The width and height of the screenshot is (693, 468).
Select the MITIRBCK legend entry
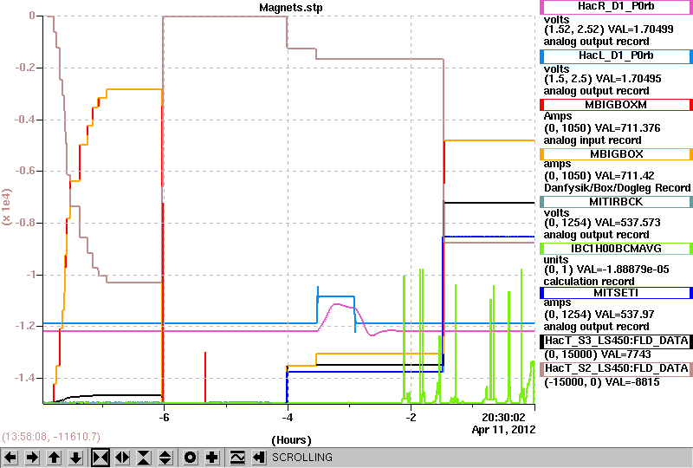616,202
